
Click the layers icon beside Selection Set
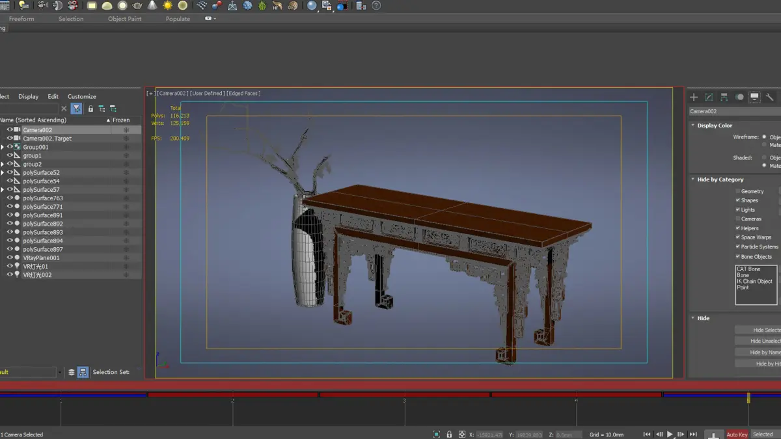tap(72, 372)
